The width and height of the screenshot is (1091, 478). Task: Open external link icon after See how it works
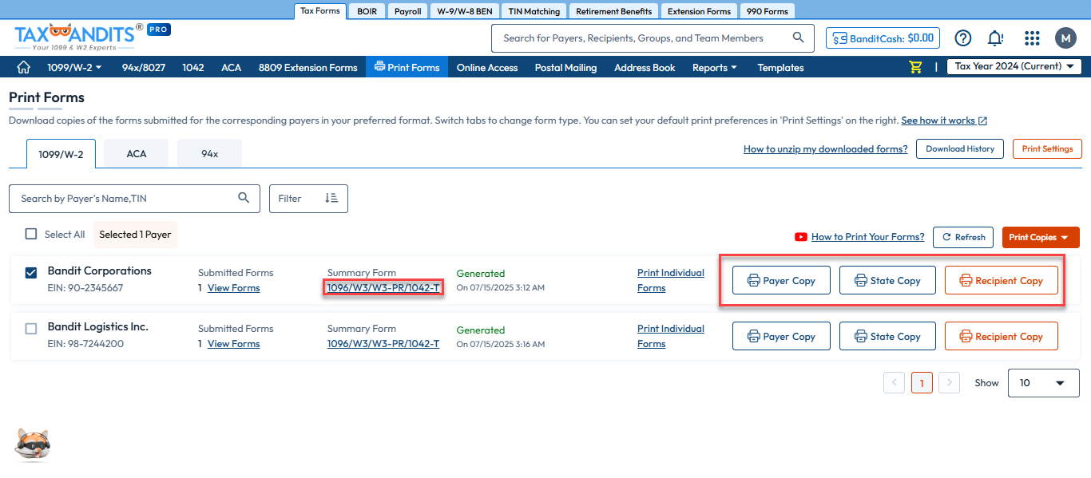point(983,121)
